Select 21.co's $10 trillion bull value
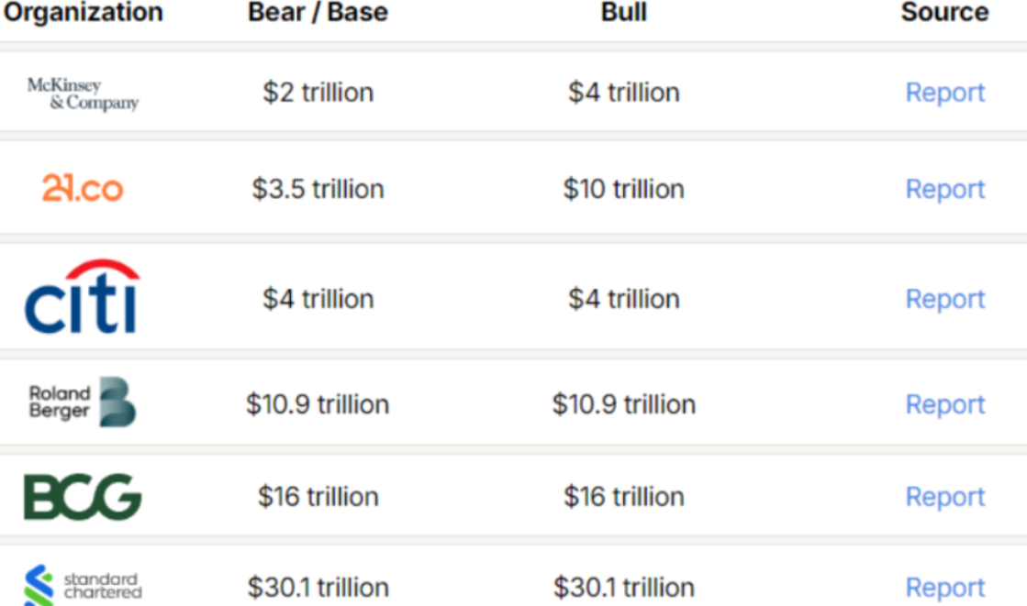Viewport: 1027px width, 606px height. pos(623,189)
